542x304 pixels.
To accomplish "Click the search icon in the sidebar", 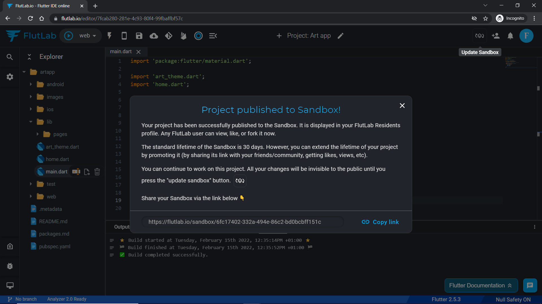I will (10, 57).
